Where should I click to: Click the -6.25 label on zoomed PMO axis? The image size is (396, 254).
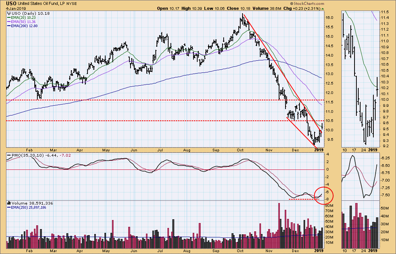(385, 158)
